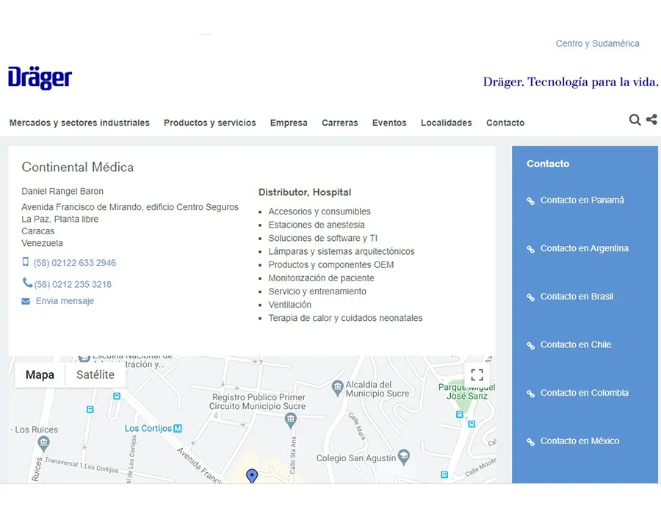Click the Monitorización de paciente item

pos(321,278)
